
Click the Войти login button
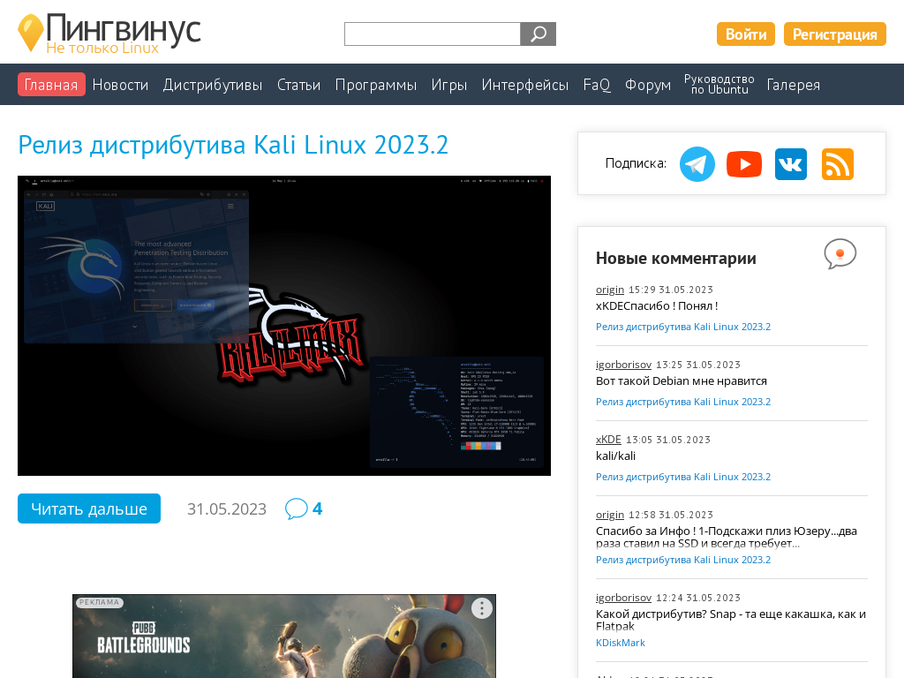[x=746, y=34]
